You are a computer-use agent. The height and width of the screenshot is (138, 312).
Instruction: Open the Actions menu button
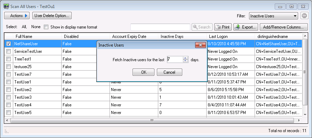[x=17, y=16]
